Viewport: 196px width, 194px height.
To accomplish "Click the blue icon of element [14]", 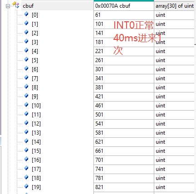I will 26,141.
